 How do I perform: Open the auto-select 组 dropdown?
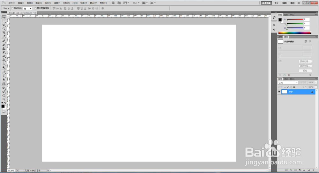pos(27,9)
